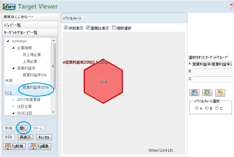The height and width of the screenshot is (157, 234).
Task: Expand the 2011年度業績 tree node
Action: coord(13,99)
